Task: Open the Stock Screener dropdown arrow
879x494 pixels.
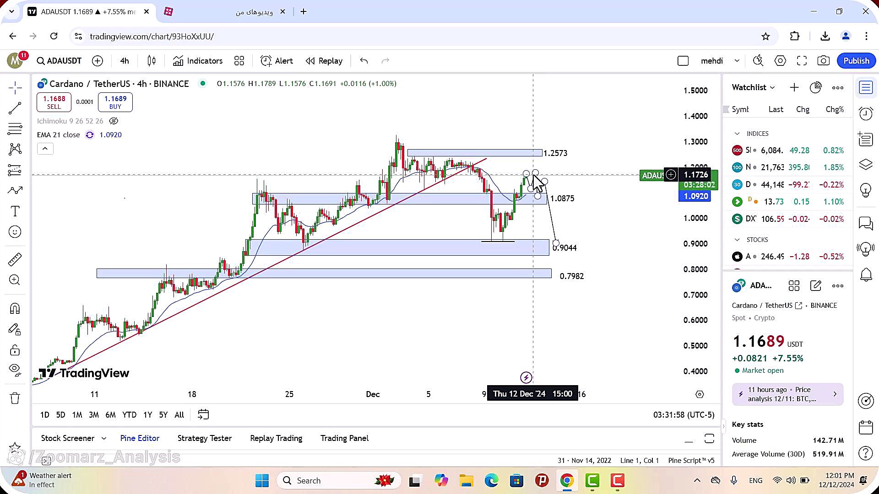Action: [104, 438]
